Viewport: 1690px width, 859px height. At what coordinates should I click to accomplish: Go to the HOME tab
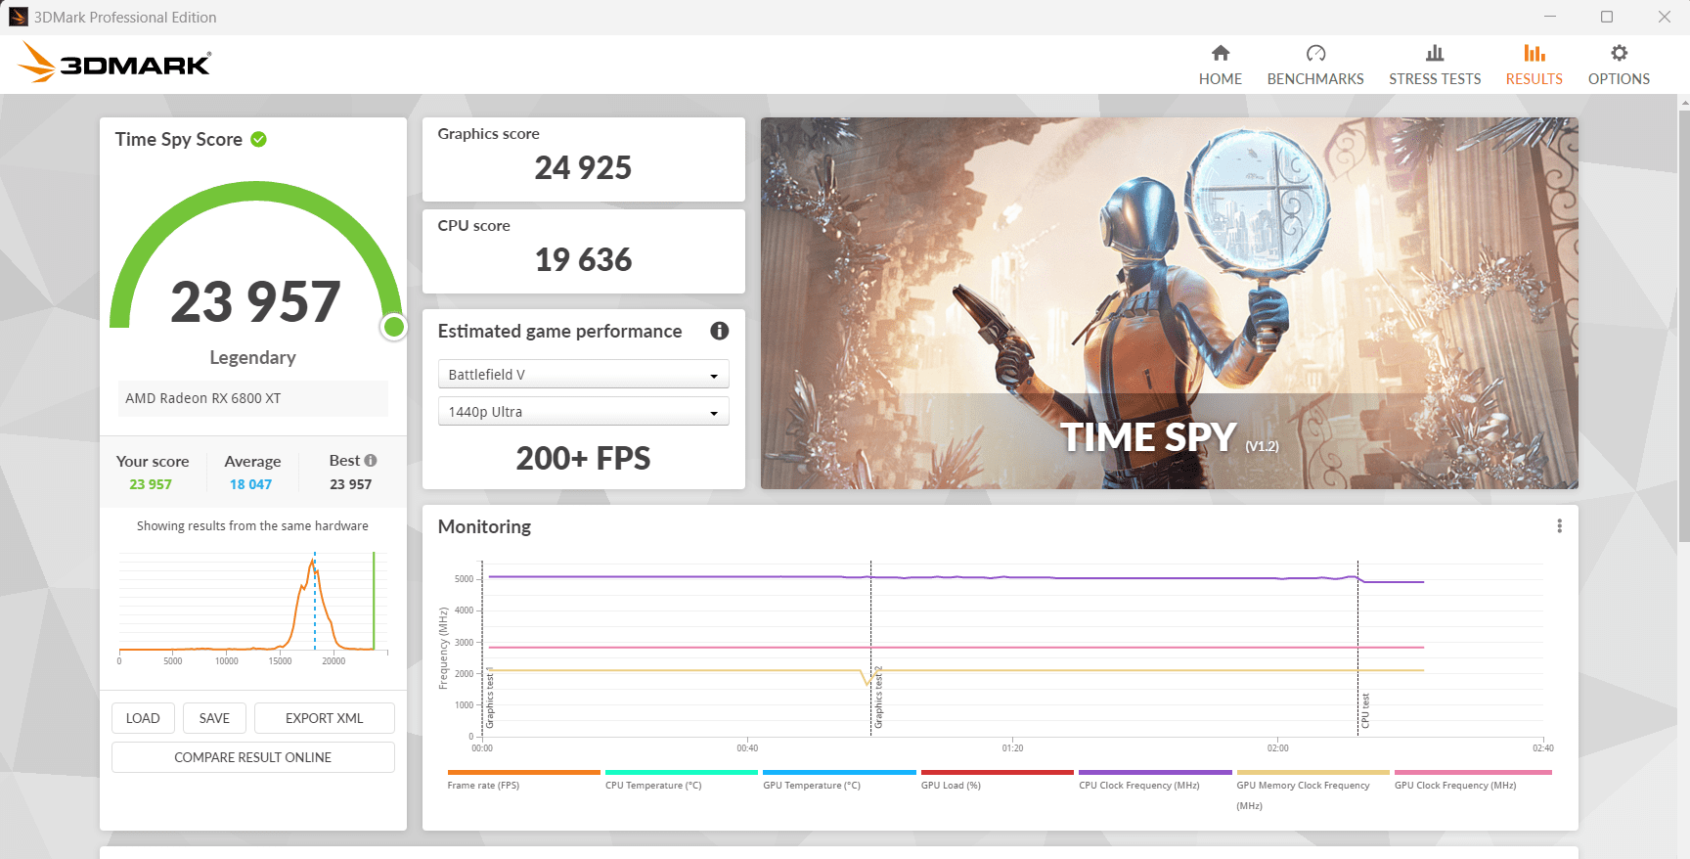(1220, 65)
